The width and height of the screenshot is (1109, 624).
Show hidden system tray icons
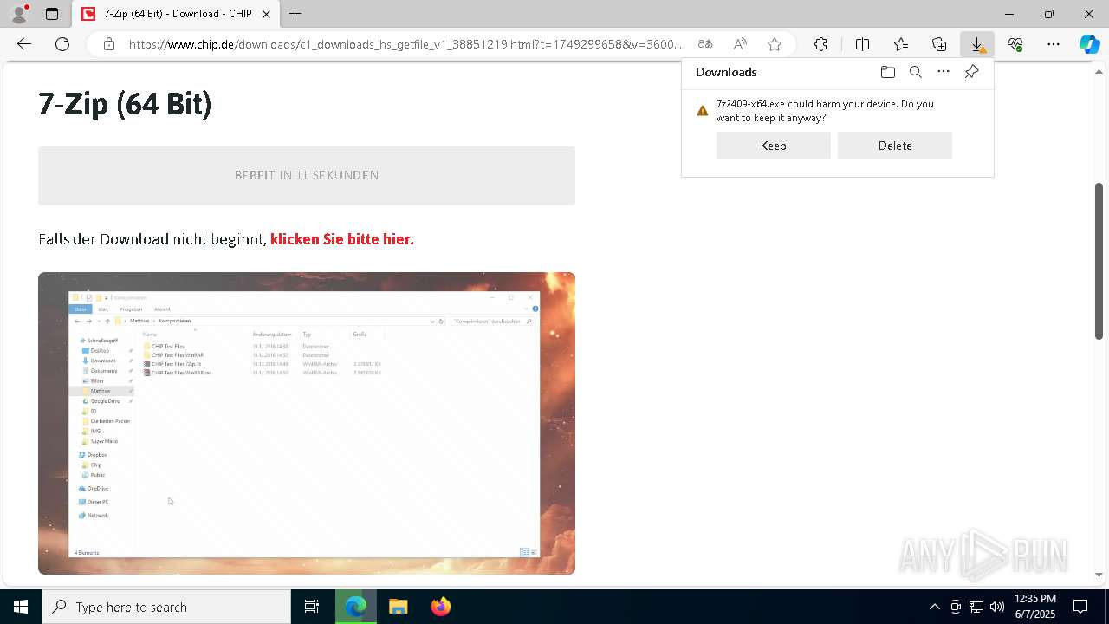coord(934,607)
